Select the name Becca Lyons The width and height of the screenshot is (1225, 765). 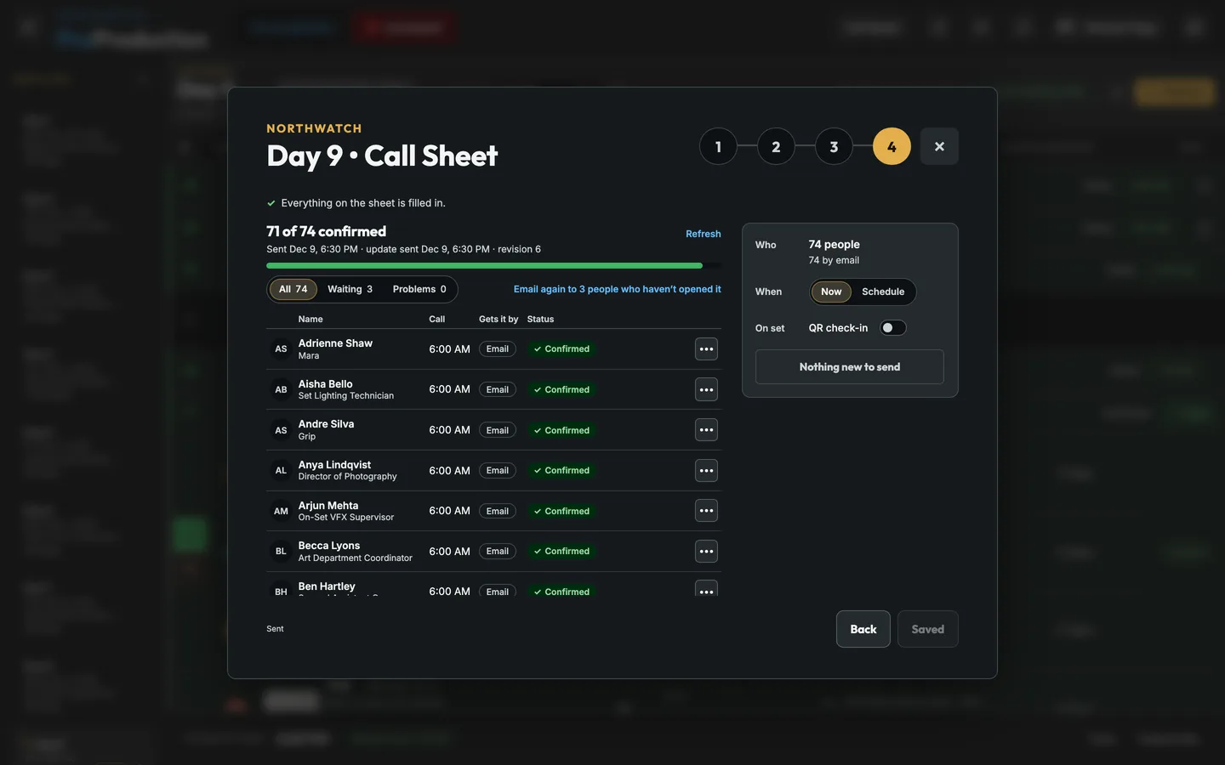coord(329,546)
